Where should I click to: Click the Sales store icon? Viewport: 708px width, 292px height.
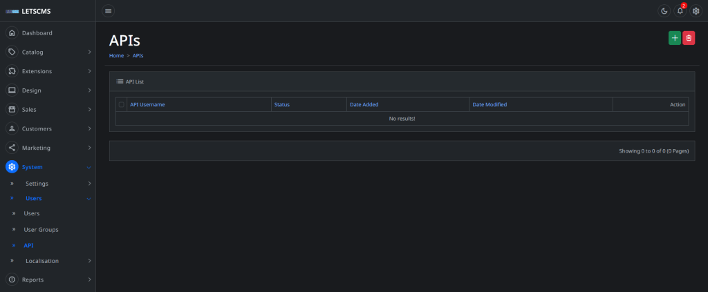point(12,110)
